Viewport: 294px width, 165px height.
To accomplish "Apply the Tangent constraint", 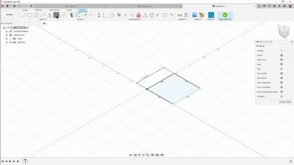I will [x=112, y=15].
